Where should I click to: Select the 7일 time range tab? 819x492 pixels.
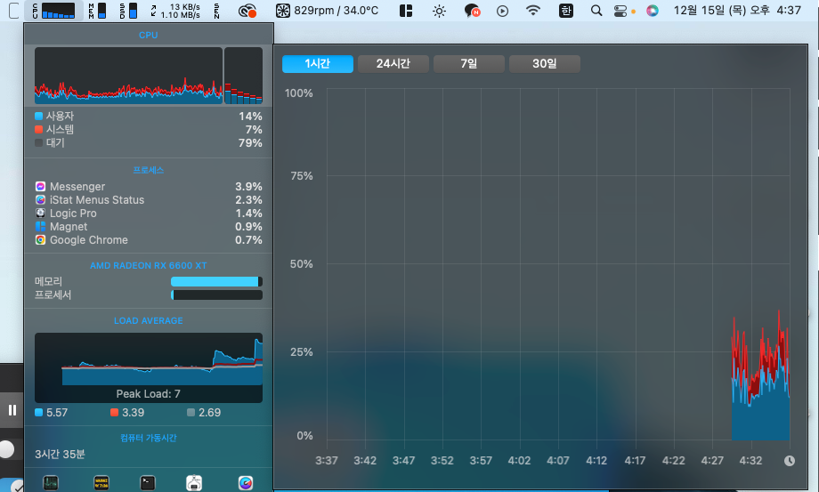pyautogui.click(x=469, y=64)
